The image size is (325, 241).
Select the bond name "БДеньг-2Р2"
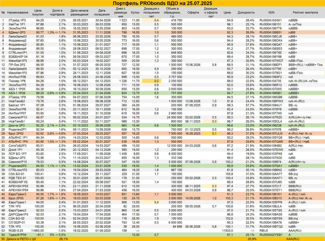17,32
